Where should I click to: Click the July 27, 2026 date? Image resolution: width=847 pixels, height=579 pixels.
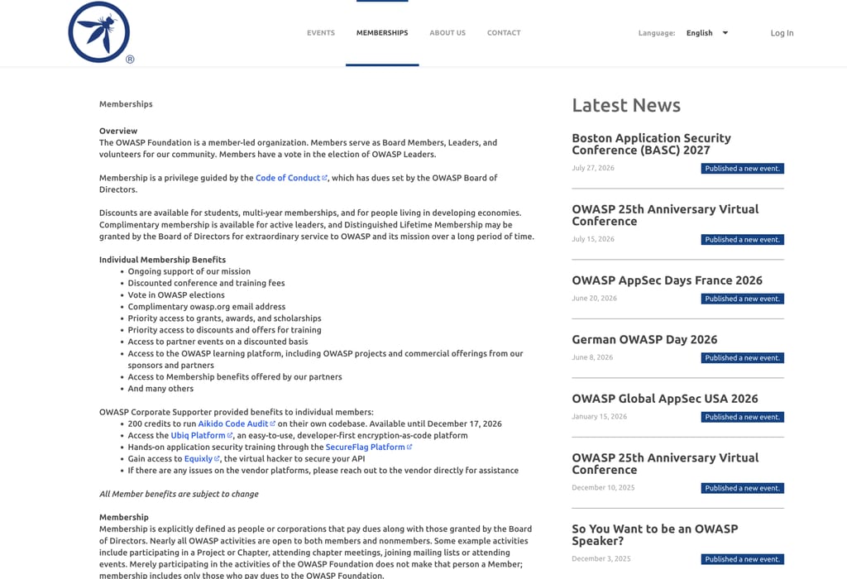click(593, 168)
